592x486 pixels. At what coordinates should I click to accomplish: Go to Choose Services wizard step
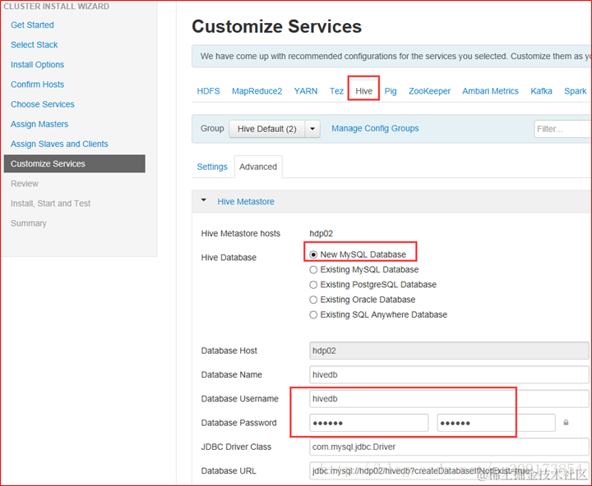pyautogui.click(x=42, y=104)
